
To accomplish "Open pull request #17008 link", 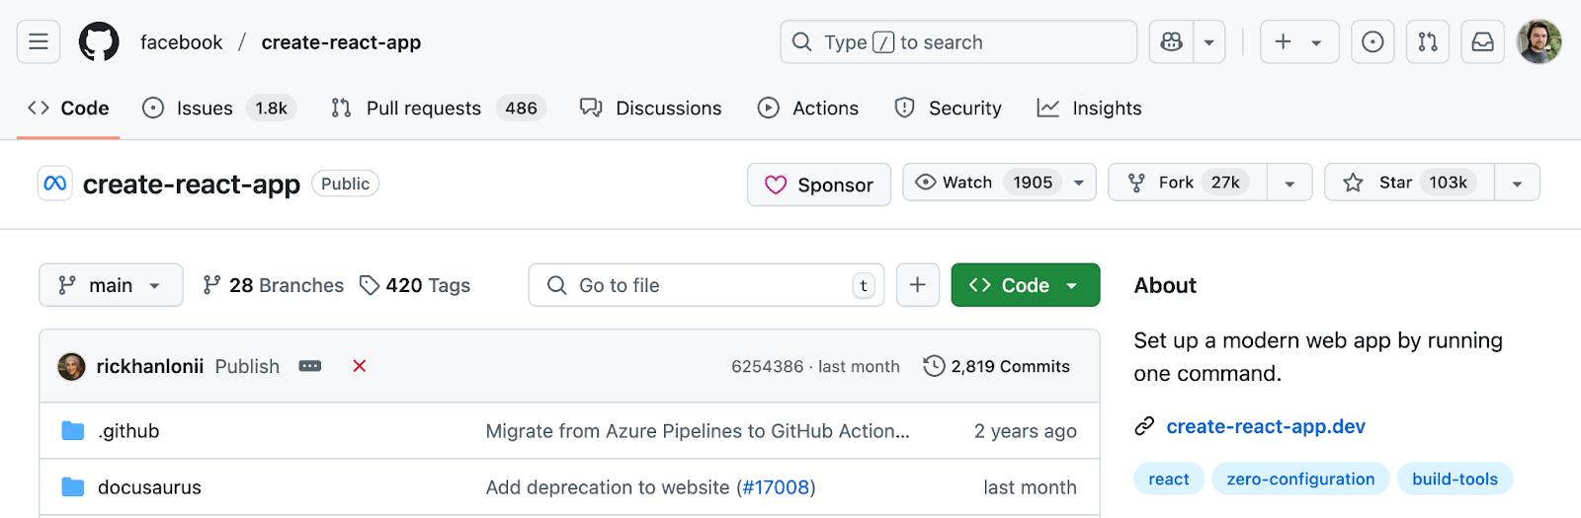I will point(776,487).
